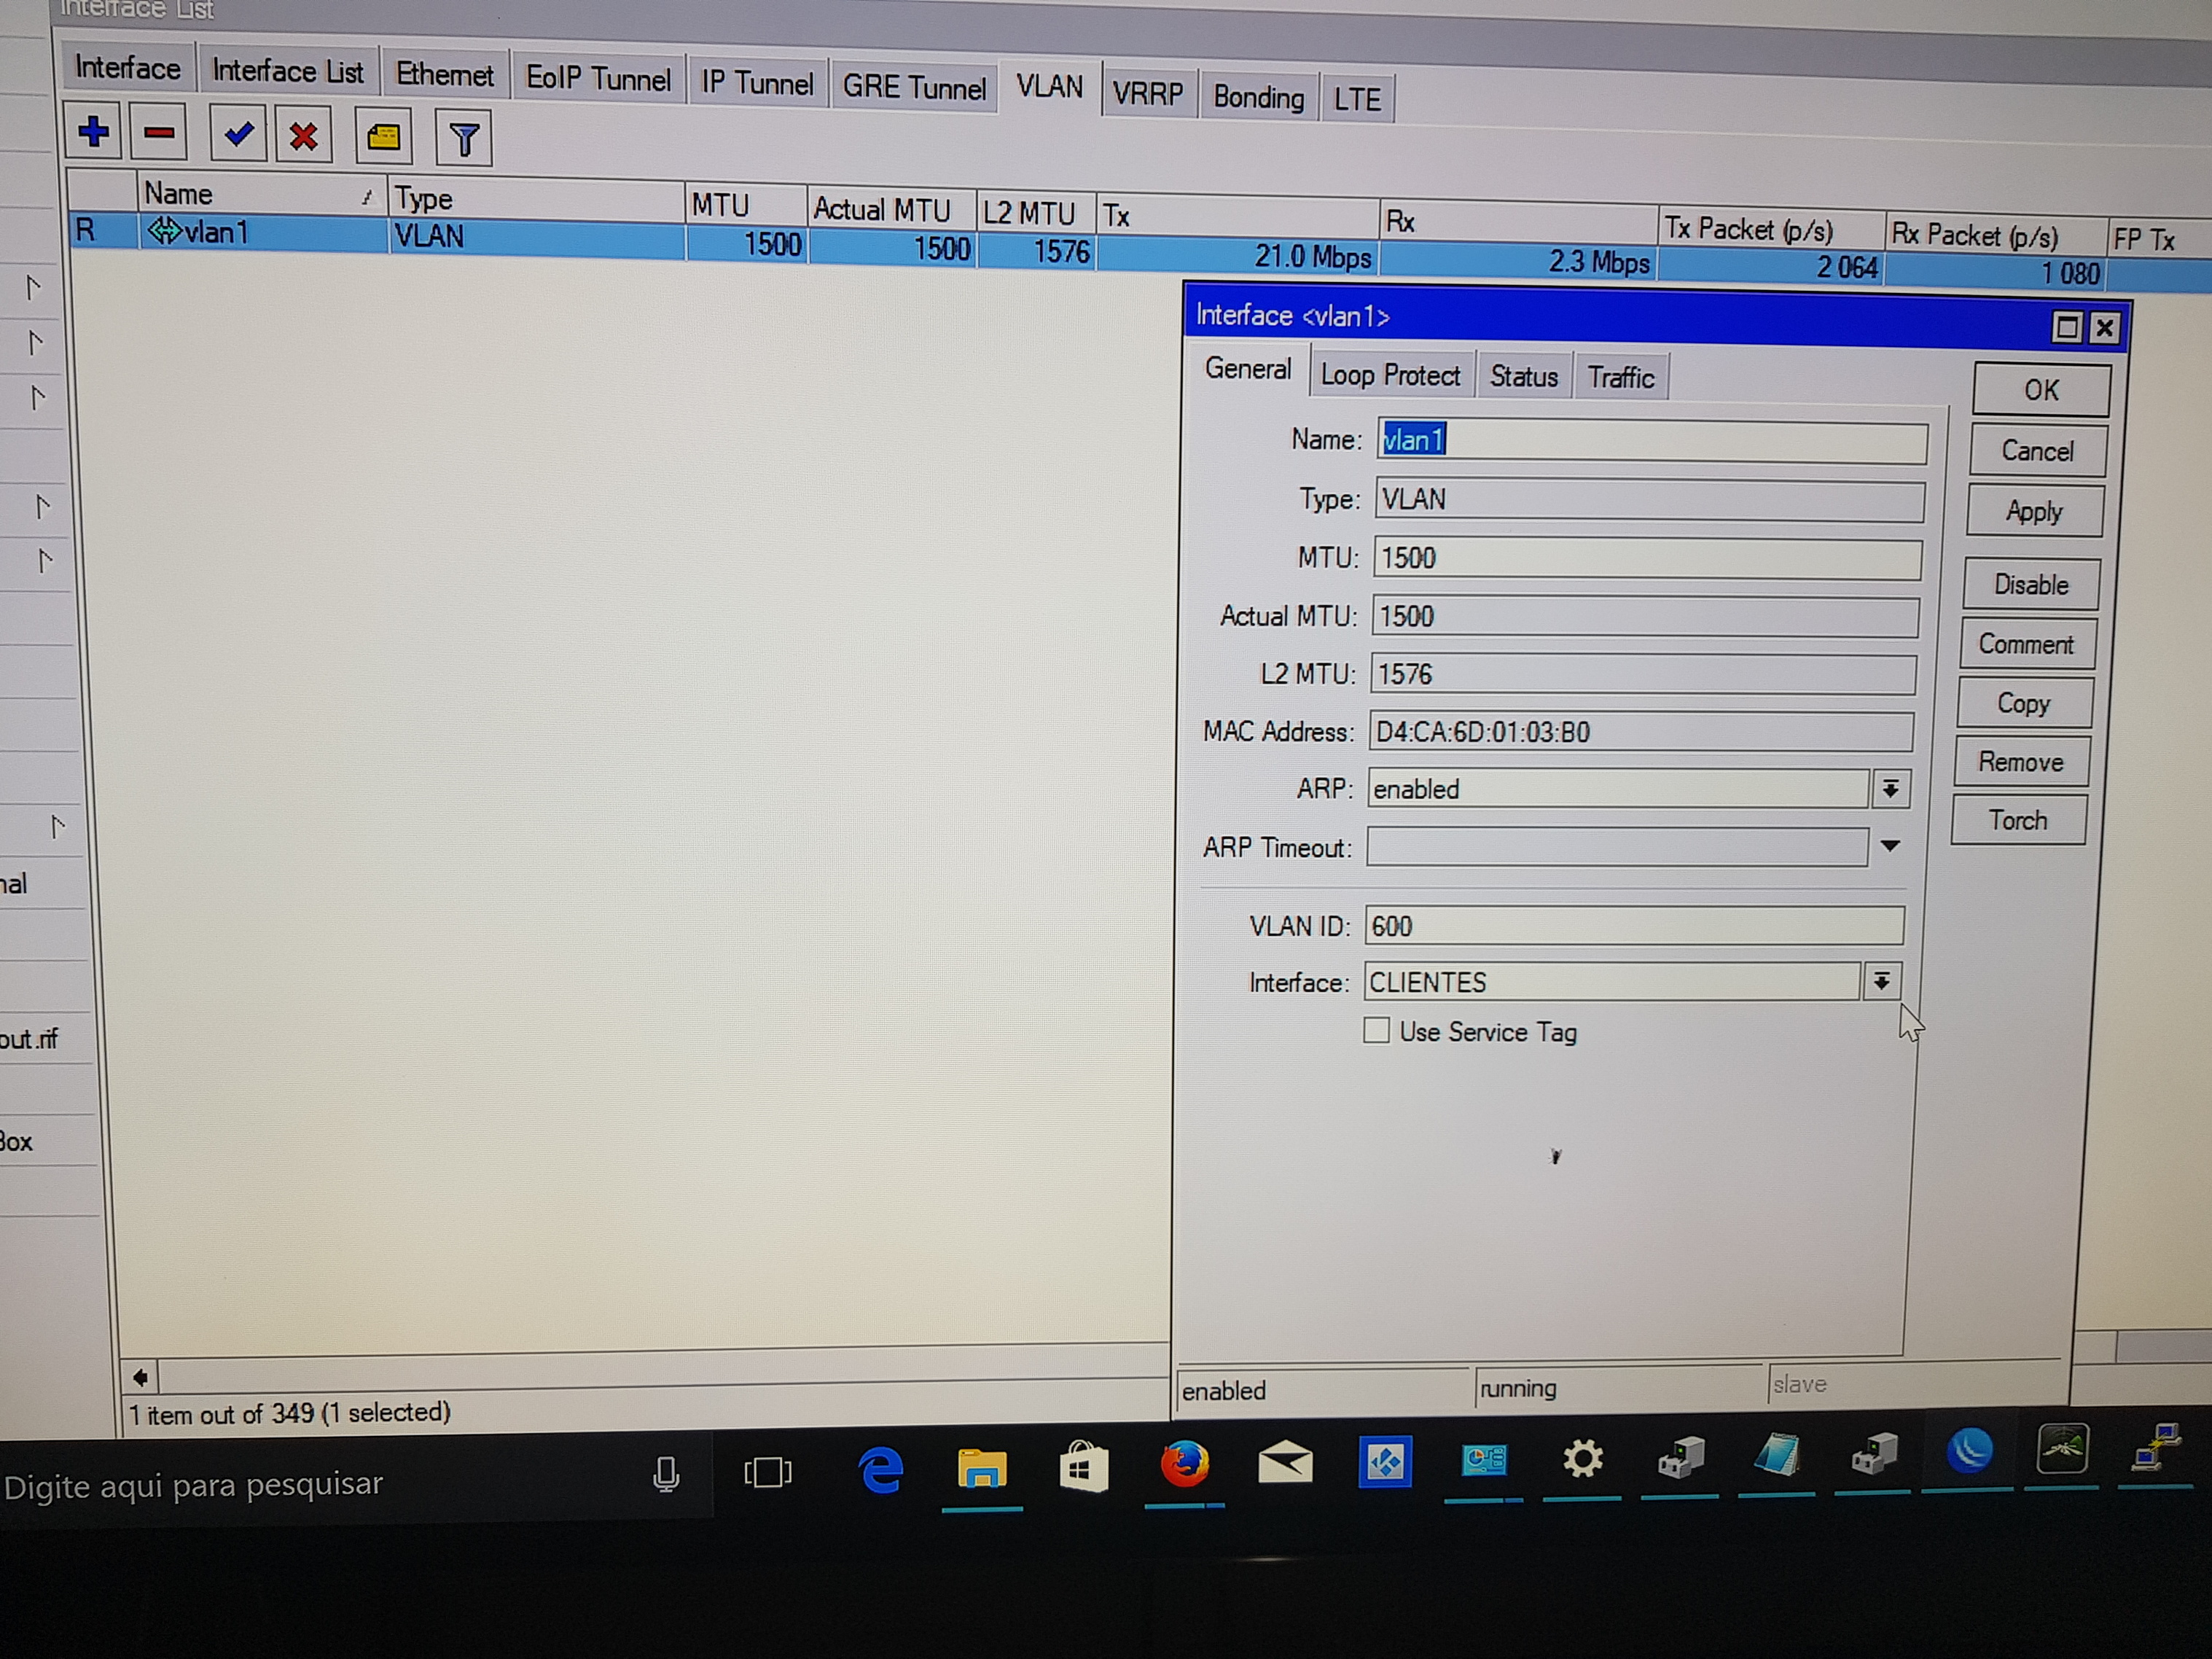Click the yellow comment note icon
The height and width of the screenshot is (1659, 2212).
click(383, 138)
